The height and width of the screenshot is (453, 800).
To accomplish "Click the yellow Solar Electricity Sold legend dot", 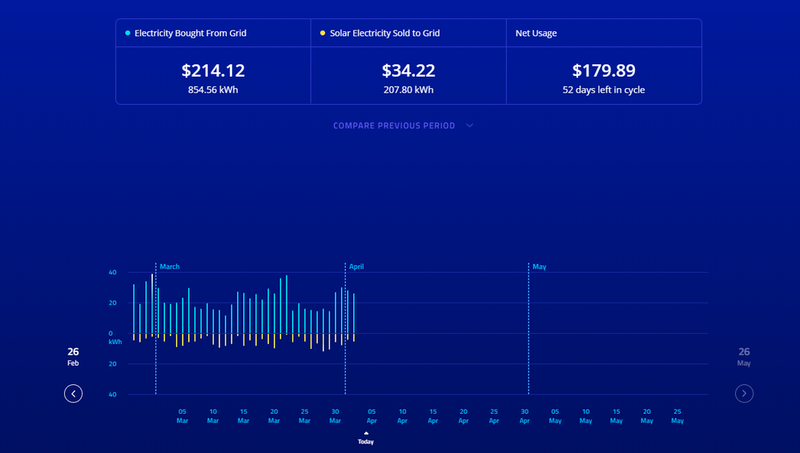I will (x=323, y=33).
